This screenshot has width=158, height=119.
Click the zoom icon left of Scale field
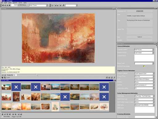pos(2,75)
